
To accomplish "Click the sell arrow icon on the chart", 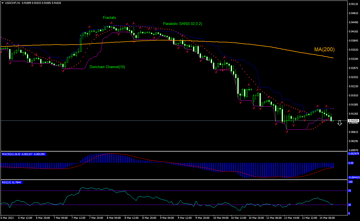I will 340,123.
